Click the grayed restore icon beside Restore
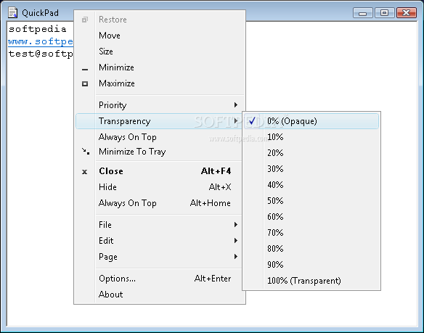 85,20
